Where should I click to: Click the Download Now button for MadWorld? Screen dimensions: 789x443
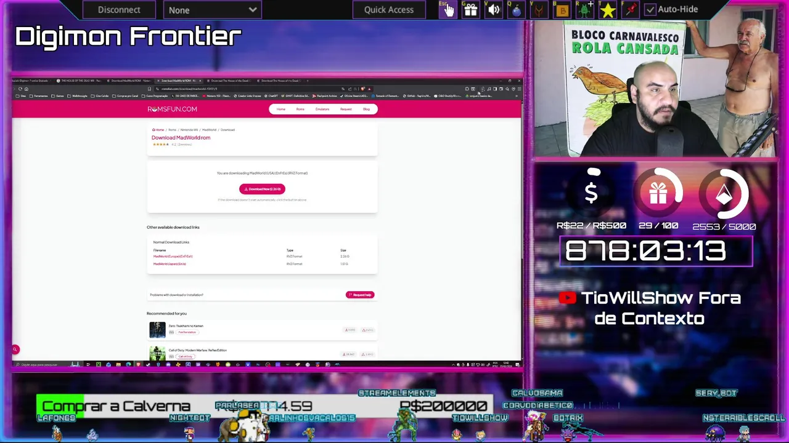262,189
